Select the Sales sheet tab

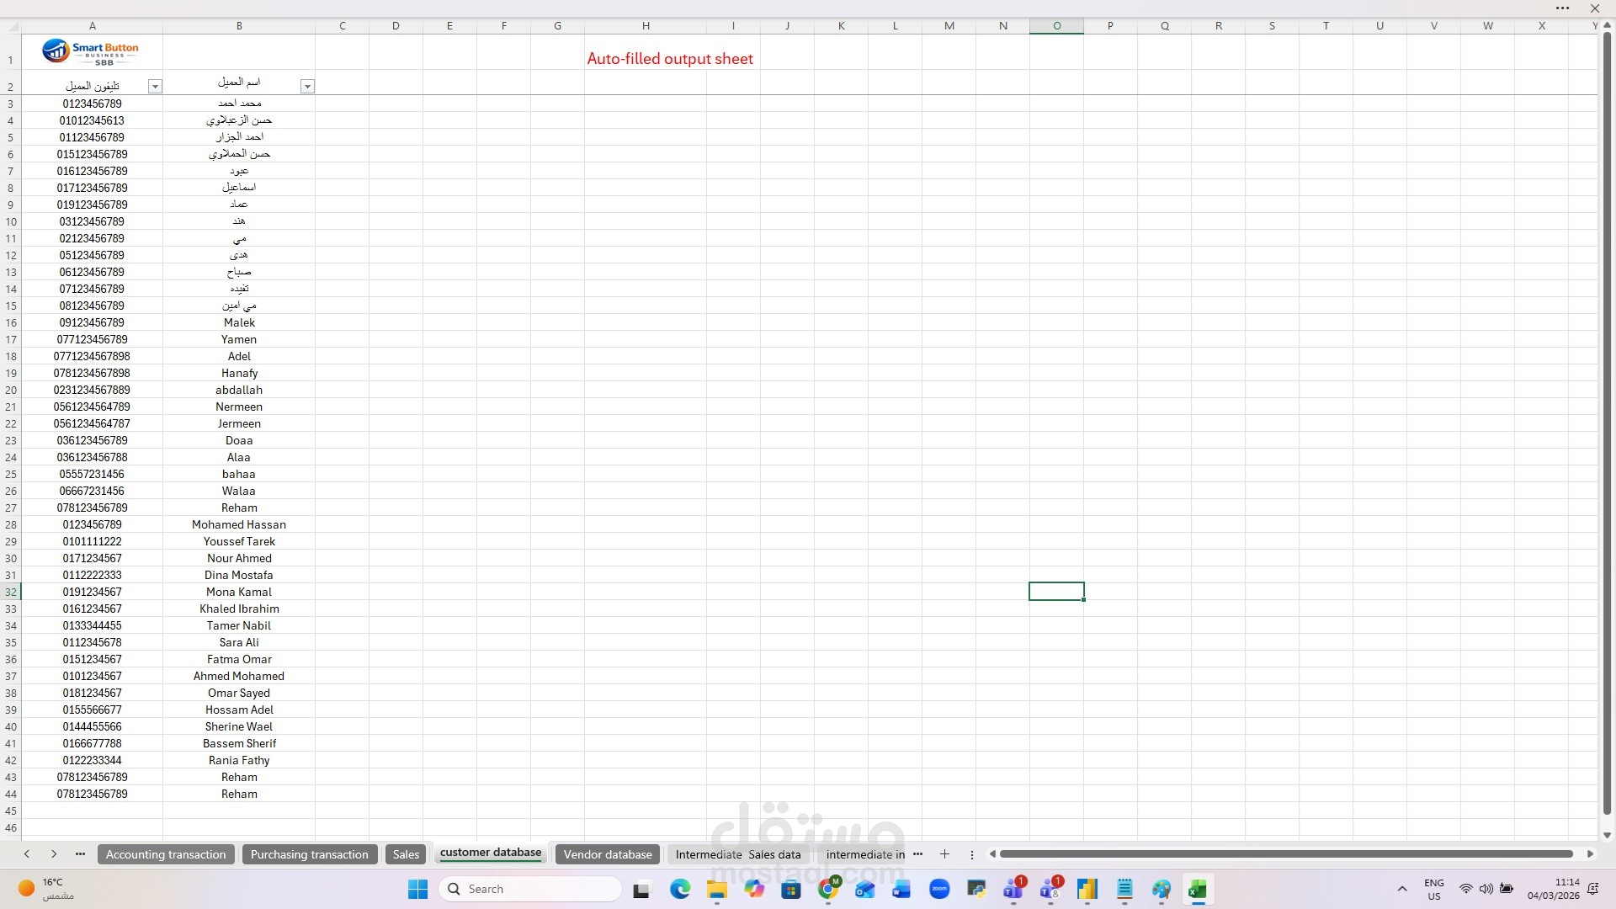tap(406, 854)
